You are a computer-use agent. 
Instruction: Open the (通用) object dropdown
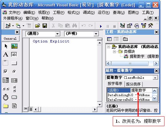(43, 34)
